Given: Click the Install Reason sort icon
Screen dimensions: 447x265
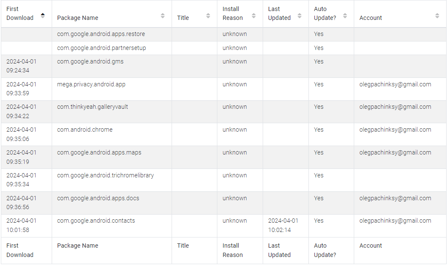Looking at the screenshot, I should point(254,16).
